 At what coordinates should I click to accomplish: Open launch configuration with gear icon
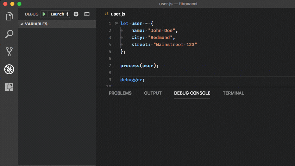(76, 14)
